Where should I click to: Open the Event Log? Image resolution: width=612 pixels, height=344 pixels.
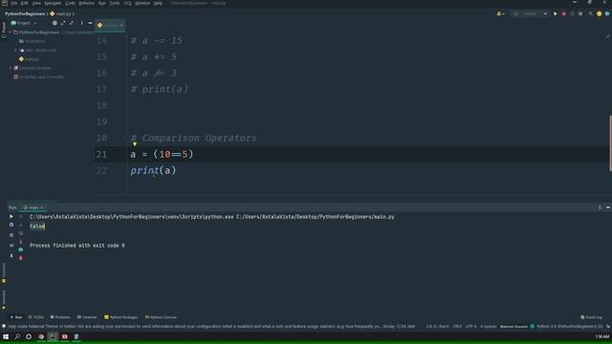click(x=591, y=317)
